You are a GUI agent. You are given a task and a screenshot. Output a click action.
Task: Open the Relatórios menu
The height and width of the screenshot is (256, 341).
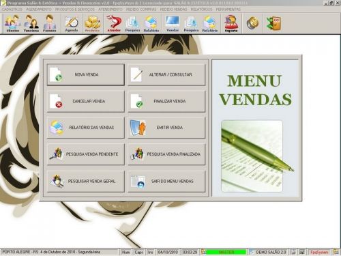(x=201, y=10)
